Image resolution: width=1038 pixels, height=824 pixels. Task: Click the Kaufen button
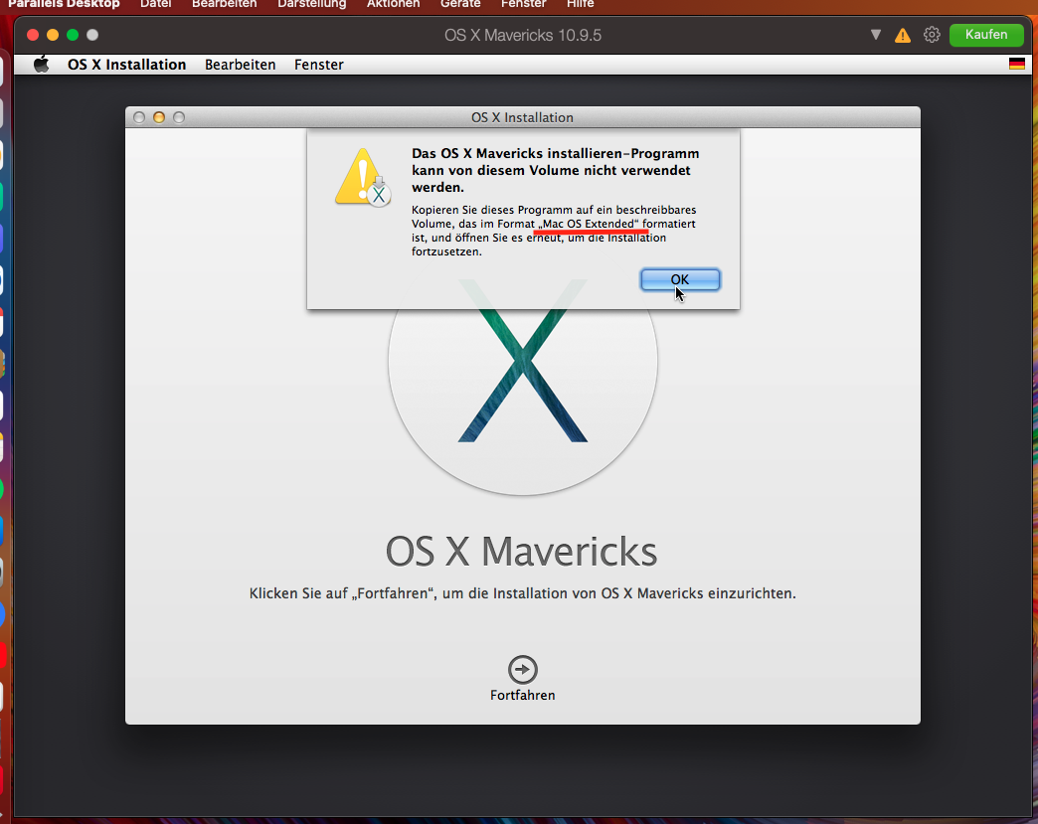click(985, 35)
